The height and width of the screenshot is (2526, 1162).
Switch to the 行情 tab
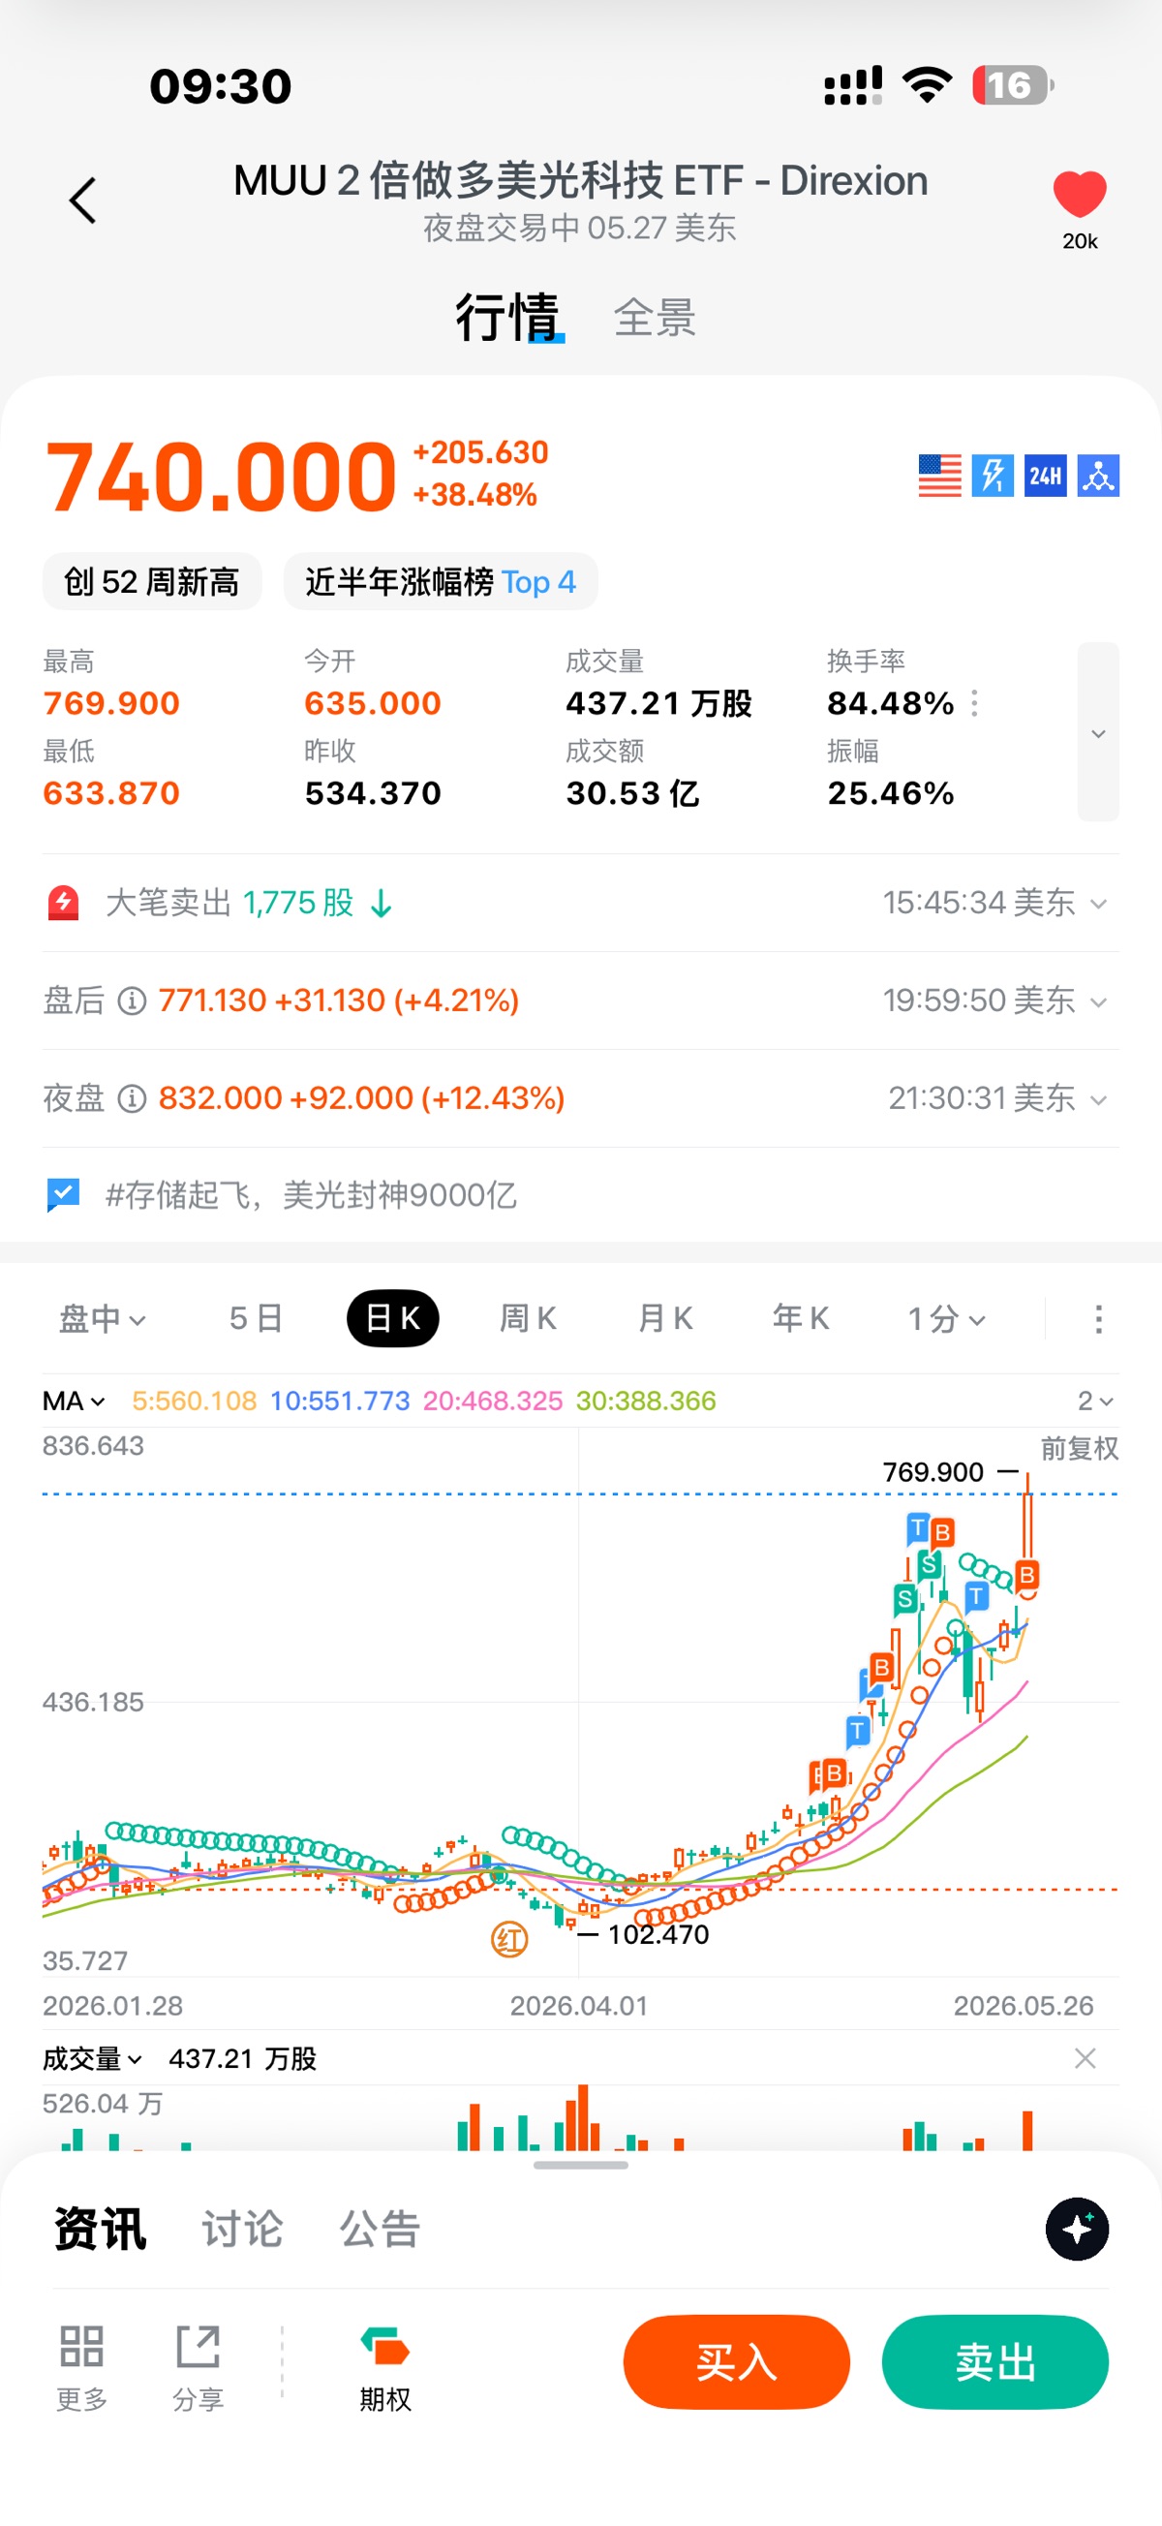coord(508,318)
